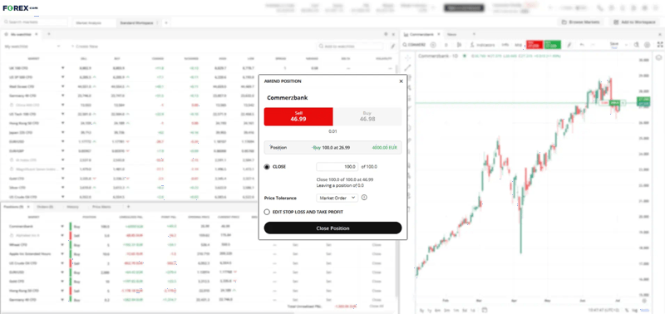Open the chart date range calendar icon
Image resolution: width=665 pixels, height=314 pixels.
(x=485, y=310)
